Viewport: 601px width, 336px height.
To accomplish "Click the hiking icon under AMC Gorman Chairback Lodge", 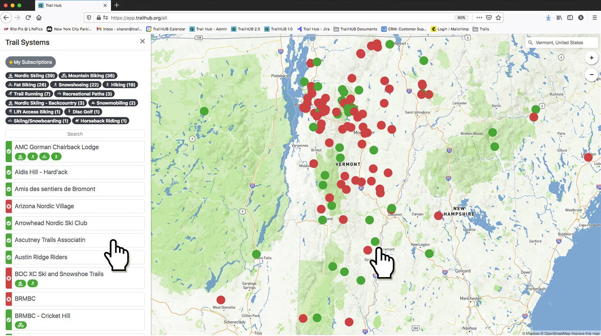I will (56, 157).
